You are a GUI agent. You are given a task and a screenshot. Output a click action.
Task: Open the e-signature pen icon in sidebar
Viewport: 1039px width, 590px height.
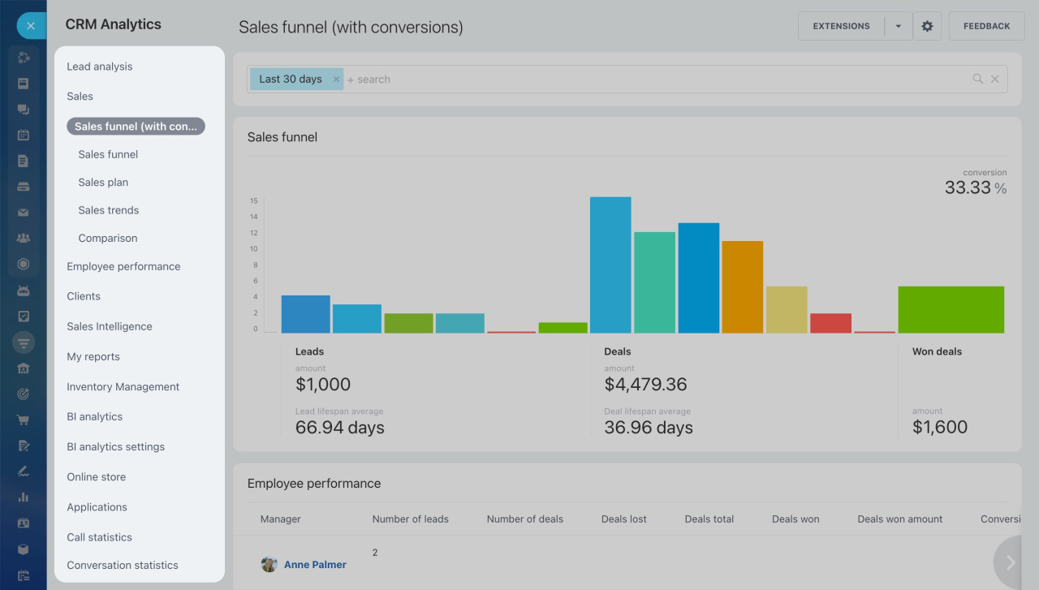pyautogui.click(x=24, y=470)
